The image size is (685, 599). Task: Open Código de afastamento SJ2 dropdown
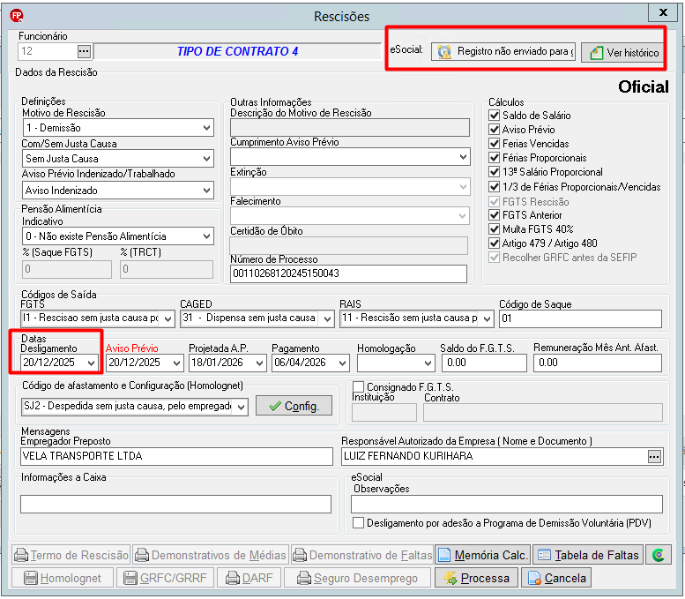click(x=242, y=407)
